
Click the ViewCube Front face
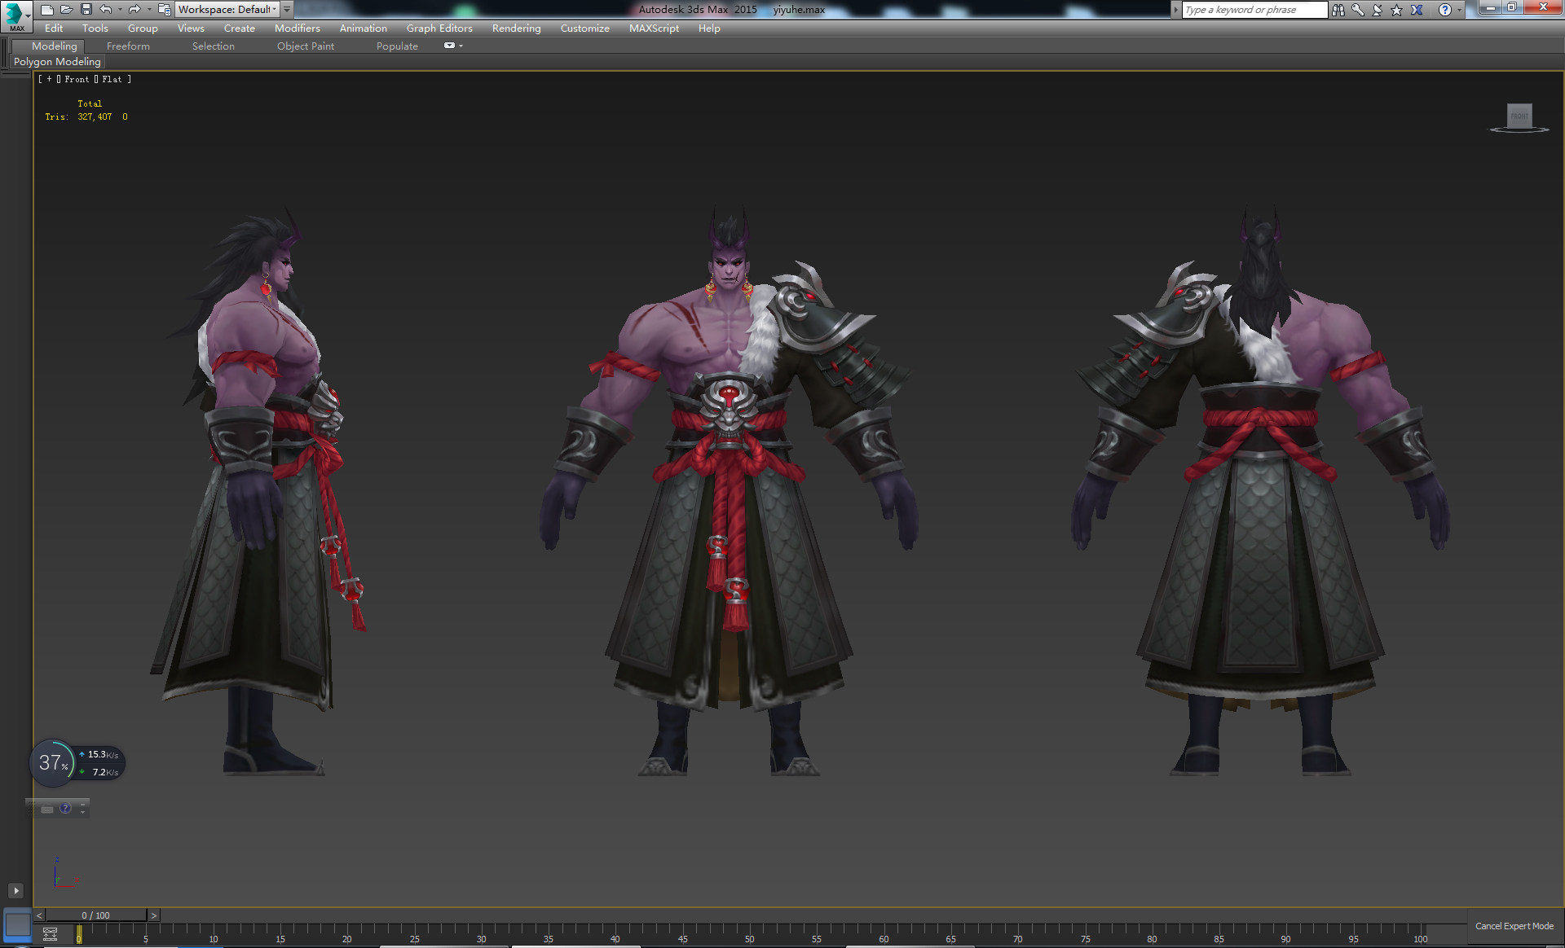(1519, 116)
